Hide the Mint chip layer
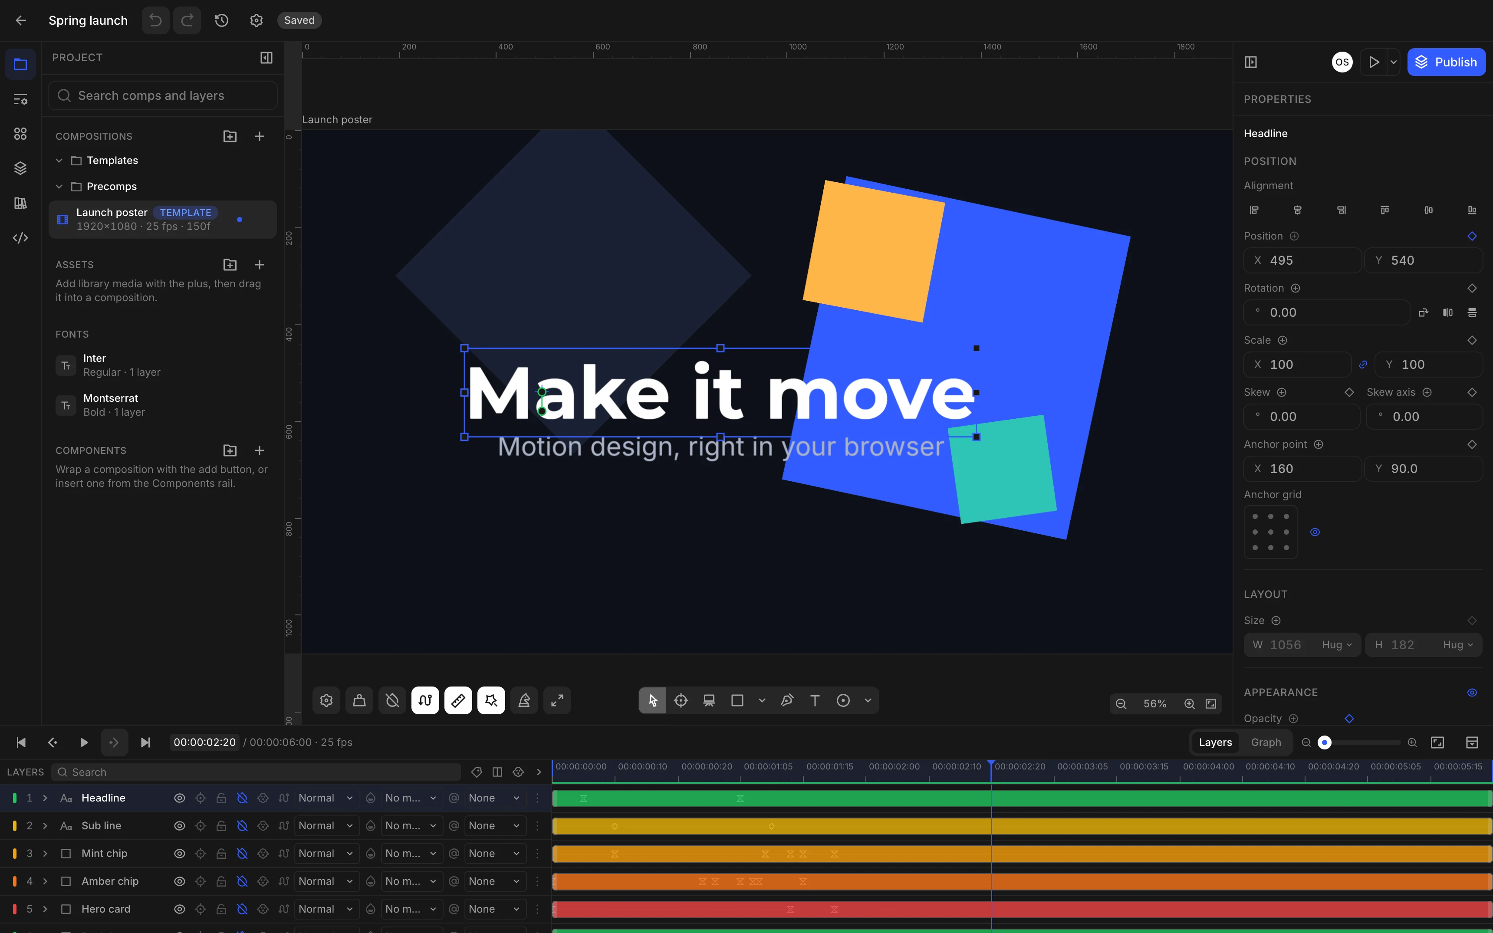The image size is (1493, 933). [180, 854]
